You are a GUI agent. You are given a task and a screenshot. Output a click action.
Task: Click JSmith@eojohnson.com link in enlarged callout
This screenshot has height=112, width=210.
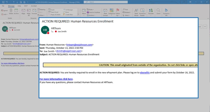[x=69, y=51]
